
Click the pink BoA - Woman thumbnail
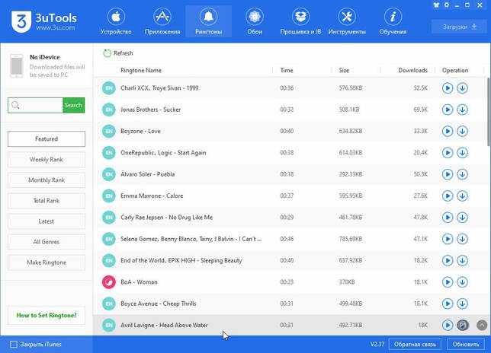coord(109,282)
